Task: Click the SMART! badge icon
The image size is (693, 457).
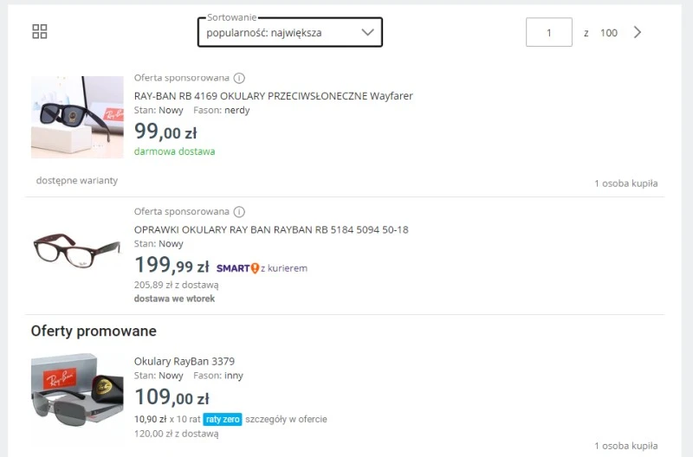Action: 237,268
